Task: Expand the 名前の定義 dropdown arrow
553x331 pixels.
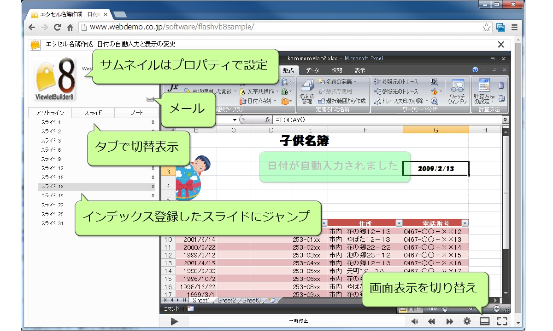Action: tap(354, 81)
